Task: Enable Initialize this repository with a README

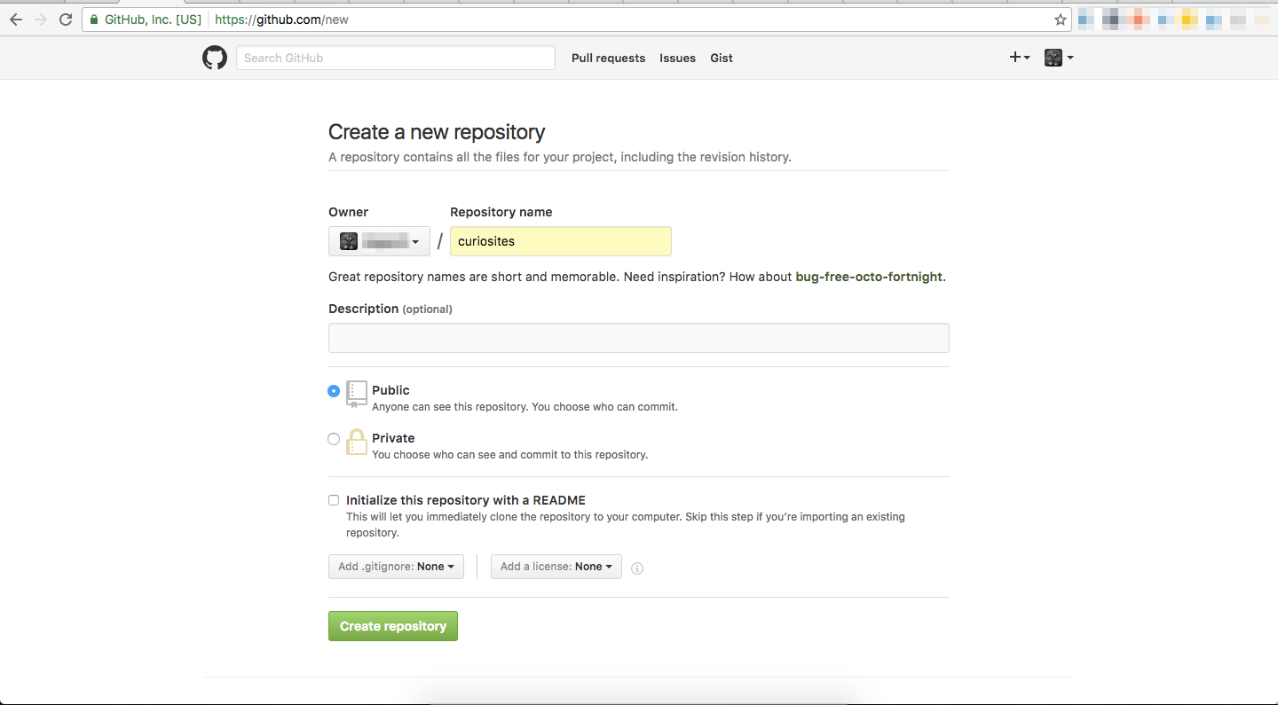Action: (x=334, y=500)
